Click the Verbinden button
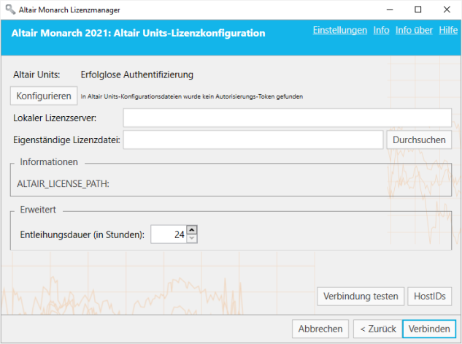 pyautogui.click(x=428, y=329)
